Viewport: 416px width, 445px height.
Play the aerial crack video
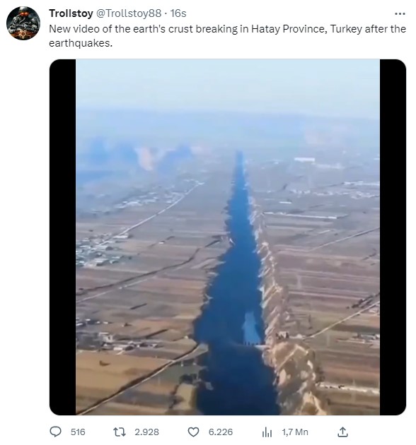pyautogui.click(x=228, y=237)
